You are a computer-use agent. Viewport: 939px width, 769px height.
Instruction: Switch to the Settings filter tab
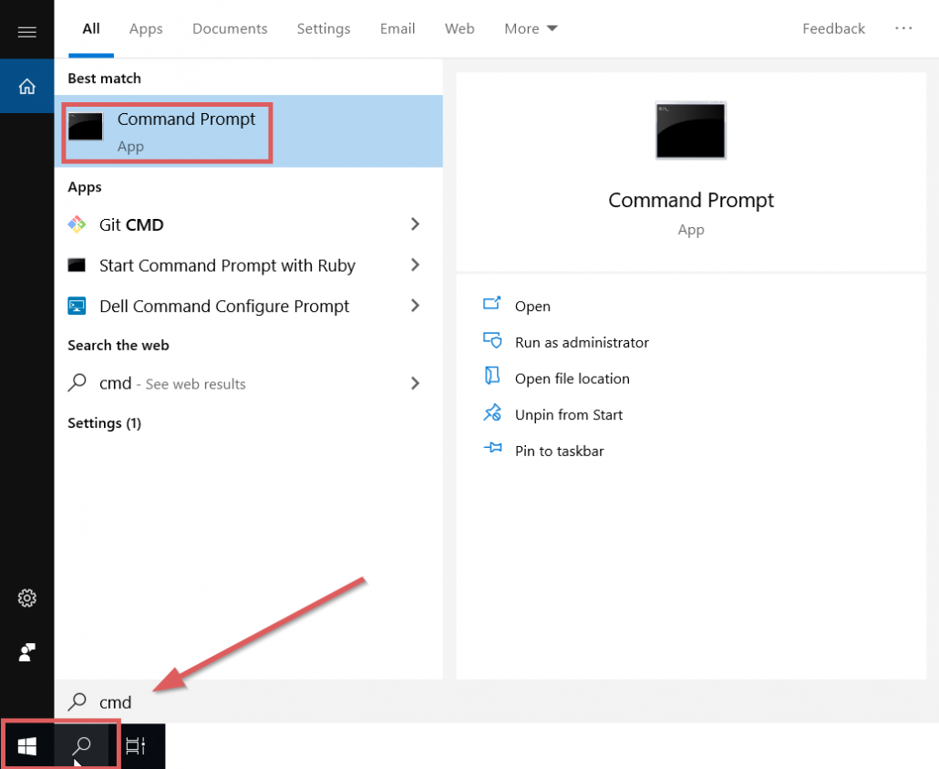coord(324,29)
